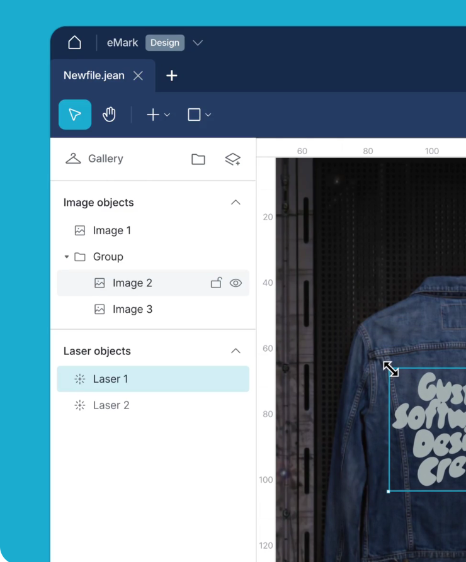Open the rectangle shape tool dropdown arrow
466x562 pixels.
208,115
